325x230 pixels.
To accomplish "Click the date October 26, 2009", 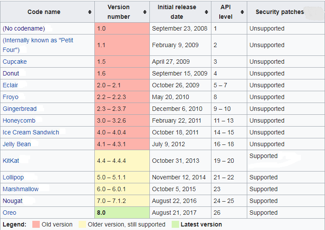I will point(176,85).
